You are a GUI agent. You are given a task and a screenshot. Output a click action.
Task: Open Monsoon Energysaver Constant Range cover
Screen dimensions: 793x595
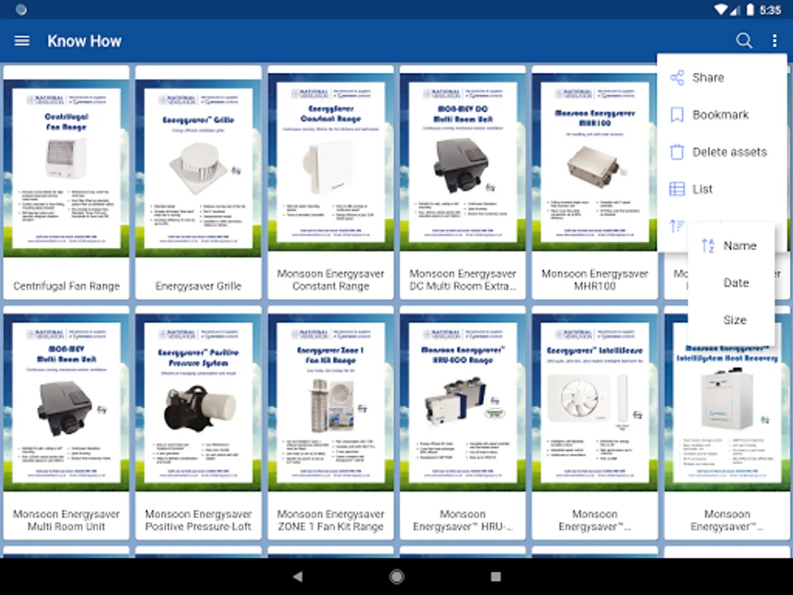(330, 162)
